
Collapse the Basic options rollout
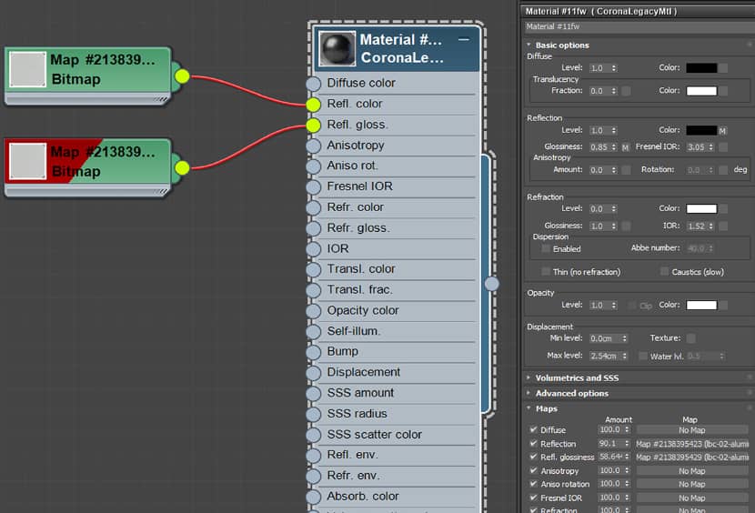(x=562, y=45)
